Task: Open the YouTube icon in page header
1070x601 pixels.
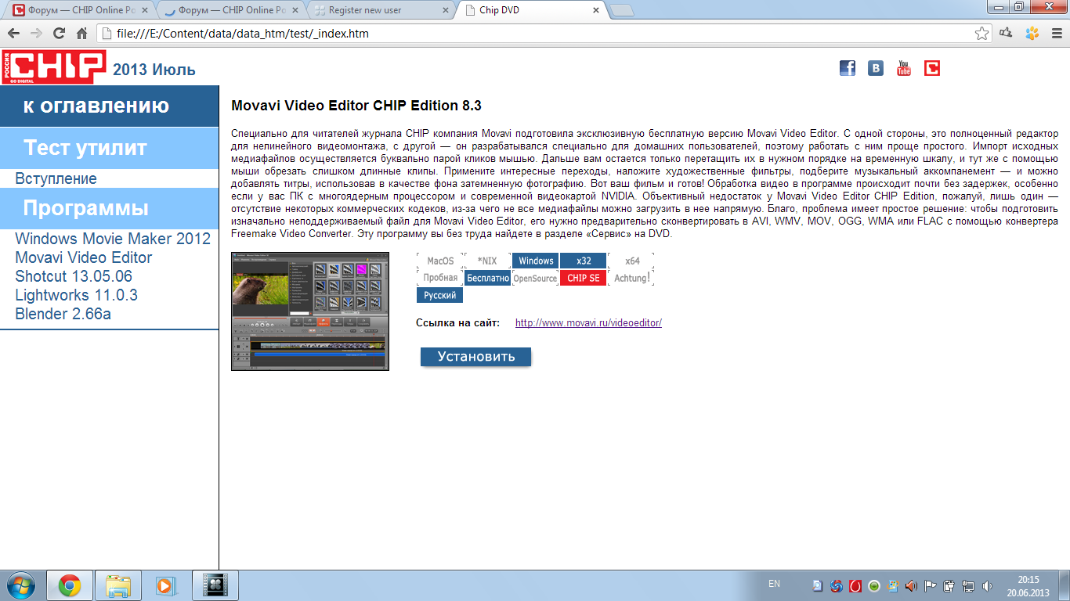Action: 904,68
